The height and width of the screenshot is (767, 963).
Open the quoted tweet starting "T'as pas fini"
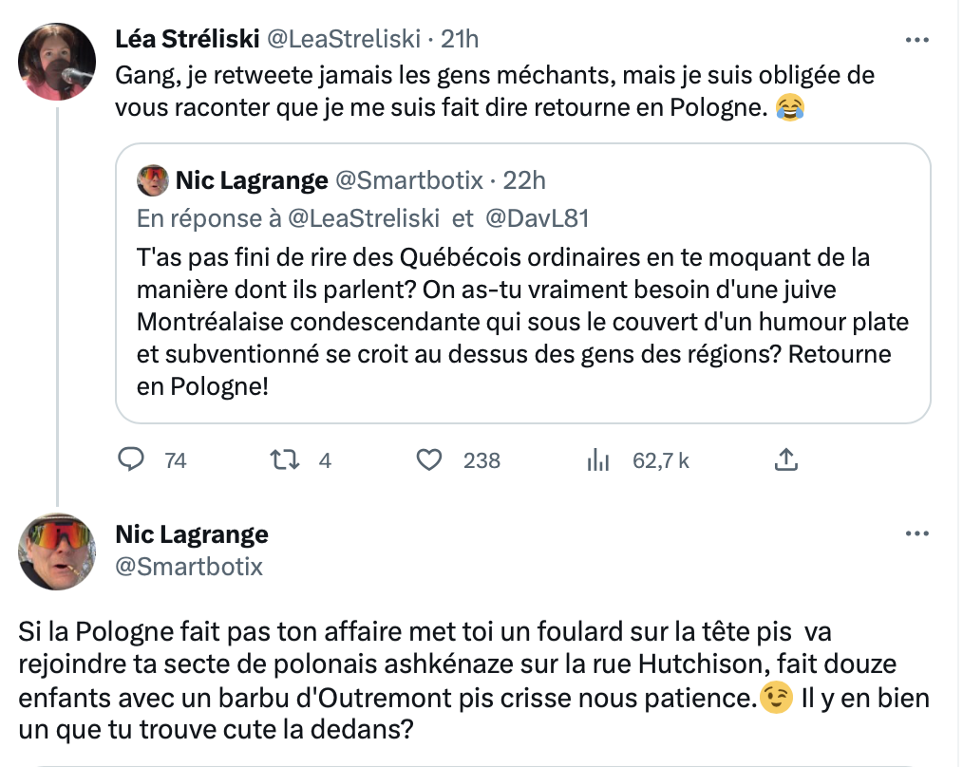pyautogui.click(x=520, y=323)
